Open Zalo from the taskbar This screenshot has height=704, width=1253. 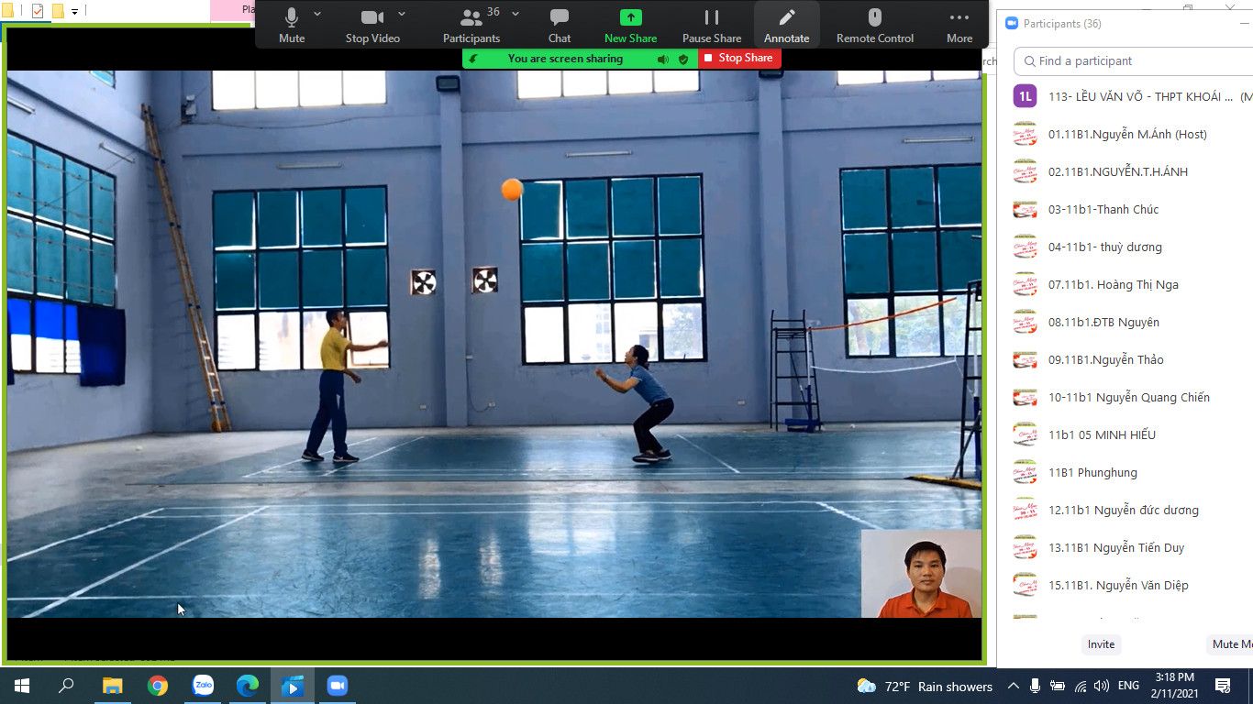pyautogui.click(x=203, y=686)
